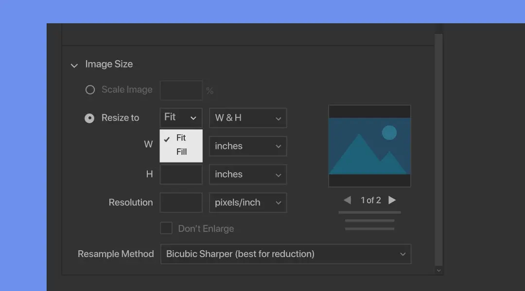Select Fit in the open dropdown menu
525x291 pixels.
tap(180, 138)
